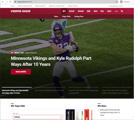Open the NCAAF navigation tab
Viewport: 134px width, 120px height.
pos(72,11)
